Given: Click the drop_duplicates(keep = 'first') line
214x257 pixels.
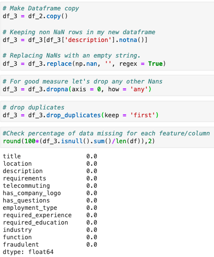Looking at the screenshot, I should click(81, 115).
